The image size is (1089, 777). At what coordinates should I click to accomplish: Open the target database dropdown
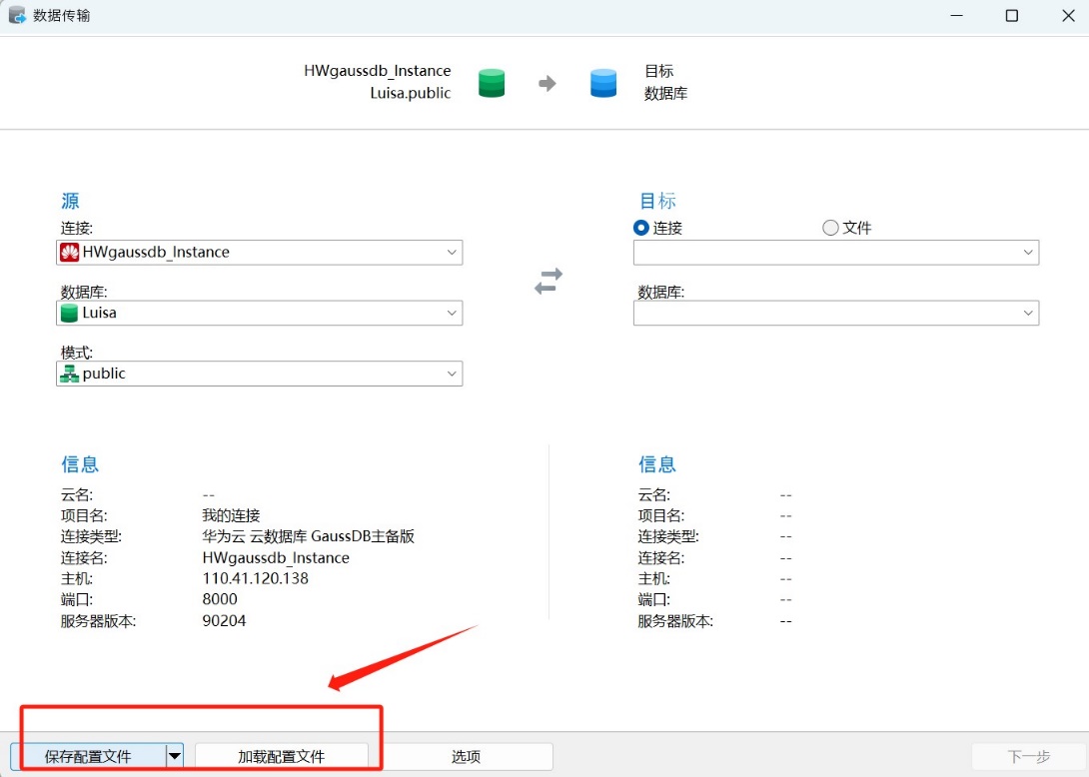(x=836, y=314)
